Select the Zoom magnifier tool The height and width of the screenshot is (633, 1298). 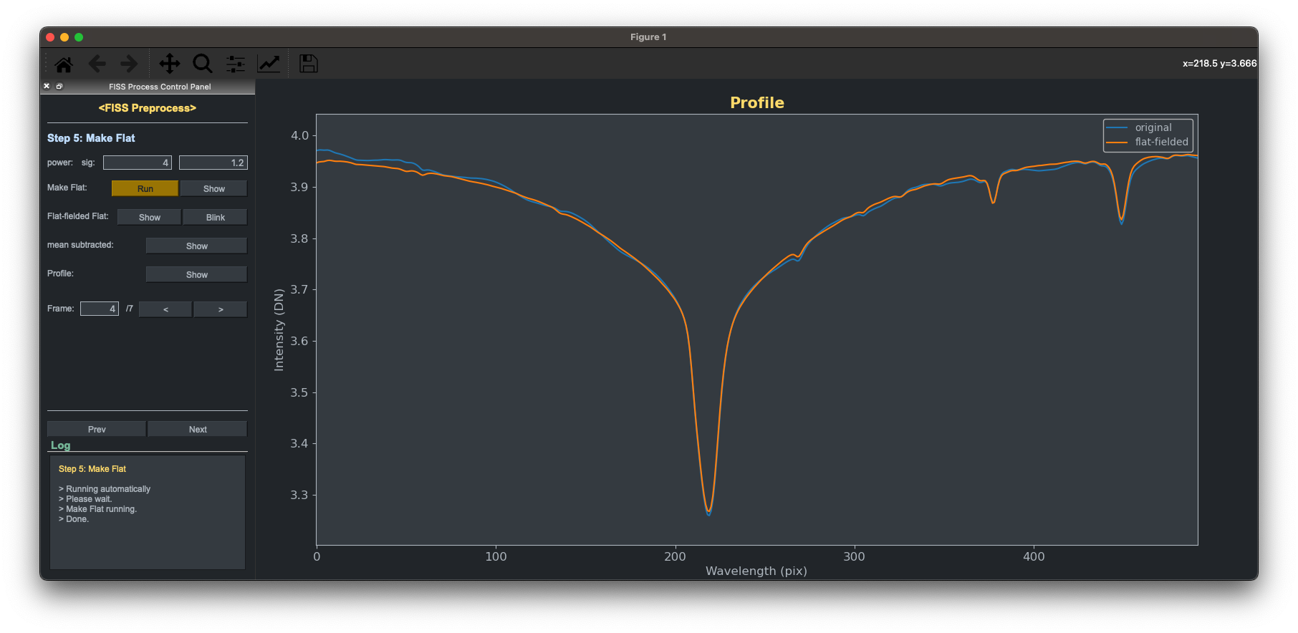[203, 64]
